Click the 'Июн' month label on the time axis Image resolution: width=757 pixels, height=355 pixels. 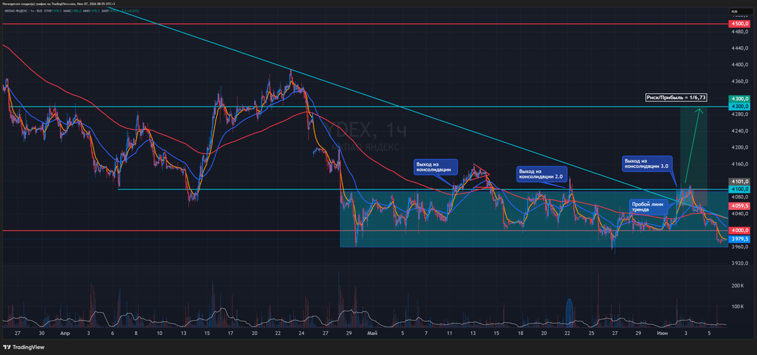pos(662,332)
